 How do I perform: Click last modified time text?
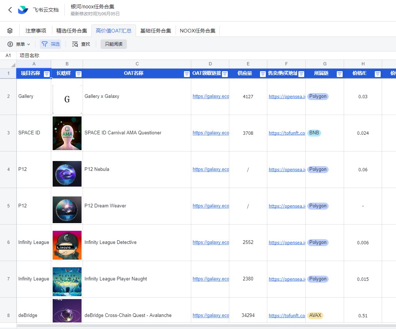tap(95, 14)
